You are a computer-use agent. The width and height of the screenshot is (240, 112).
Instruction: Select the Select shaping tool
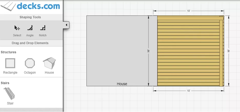tap(17, 28)
